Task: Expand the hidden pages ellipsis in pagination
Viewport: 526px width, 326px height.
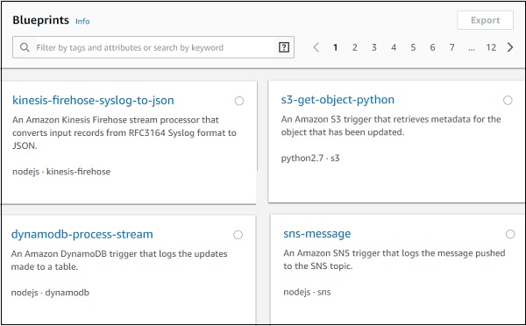Action: pyautogui.click(x=472, y=48)
